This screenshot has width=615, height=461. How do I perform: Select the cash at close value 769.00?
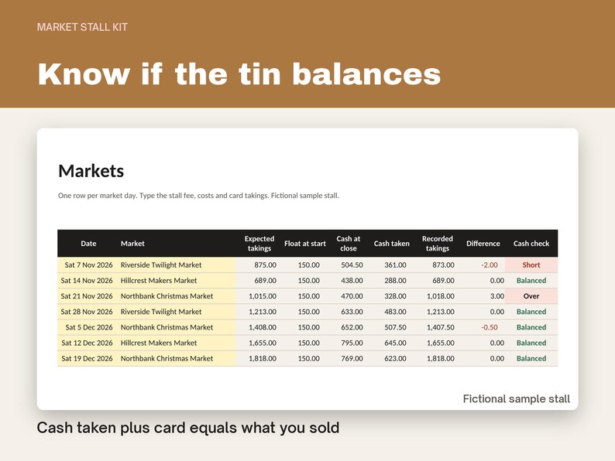pos(352,359)
